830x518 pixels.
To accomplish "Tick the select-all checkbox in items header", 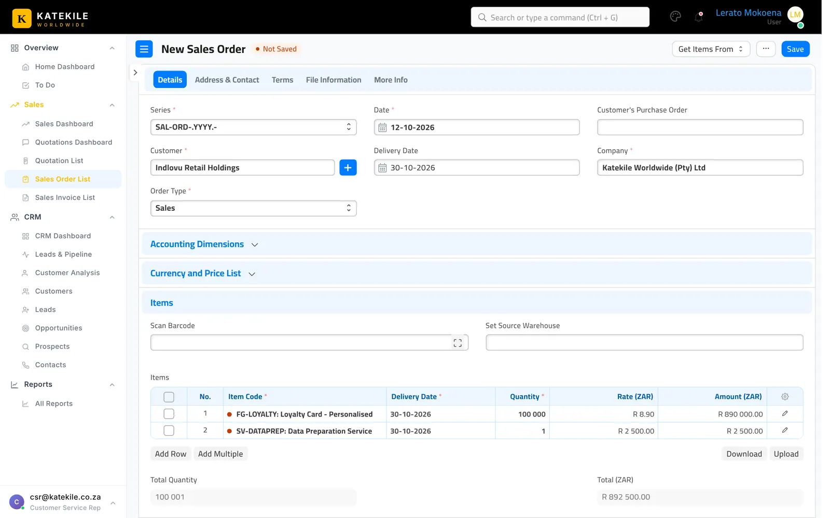I will tap(169, 397).
